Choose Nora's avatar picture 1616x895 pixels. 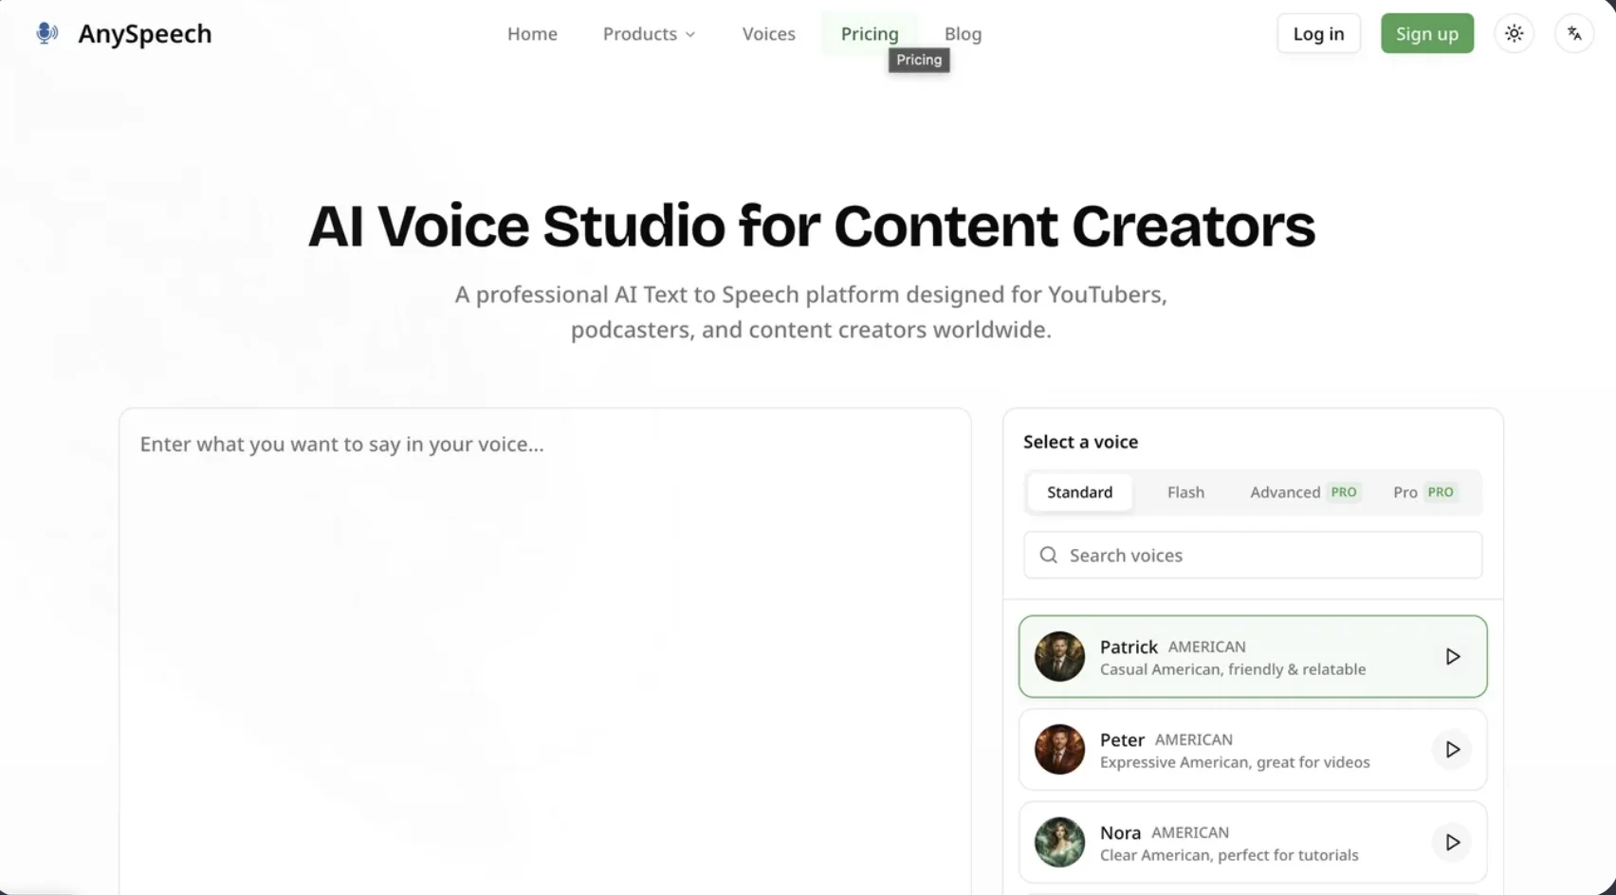click(x=1059, y=842)
